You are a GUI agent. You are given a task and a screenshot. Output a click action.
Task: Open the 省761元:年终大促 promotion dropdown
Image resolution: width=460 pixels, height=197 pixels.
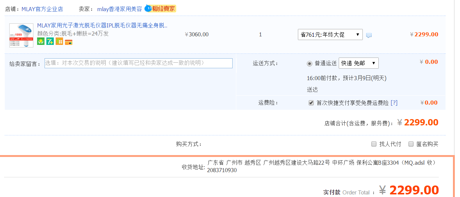pos(330,35)
